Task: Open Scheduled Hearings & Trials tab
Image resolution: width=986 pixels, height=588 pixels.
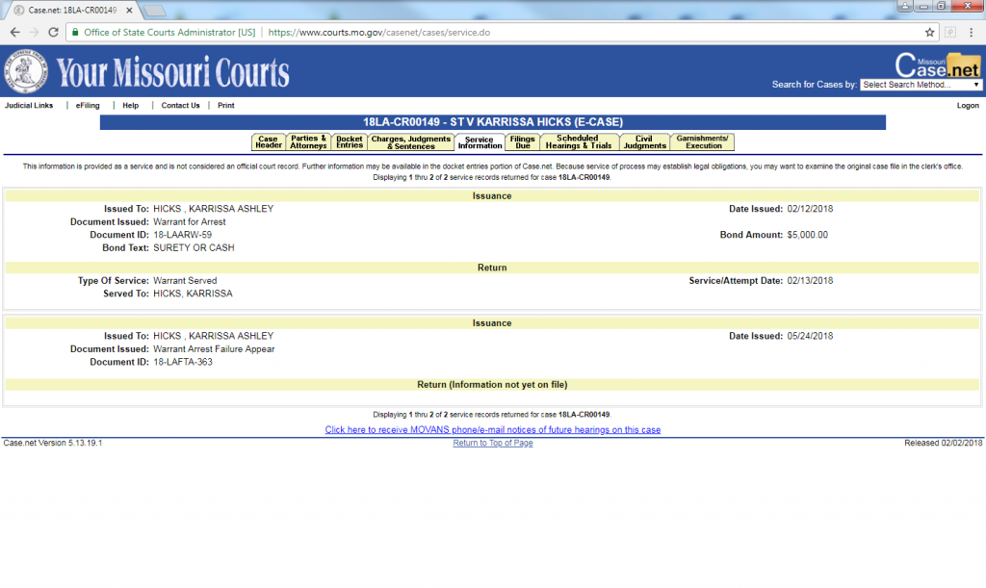Action: click(578, 142)
